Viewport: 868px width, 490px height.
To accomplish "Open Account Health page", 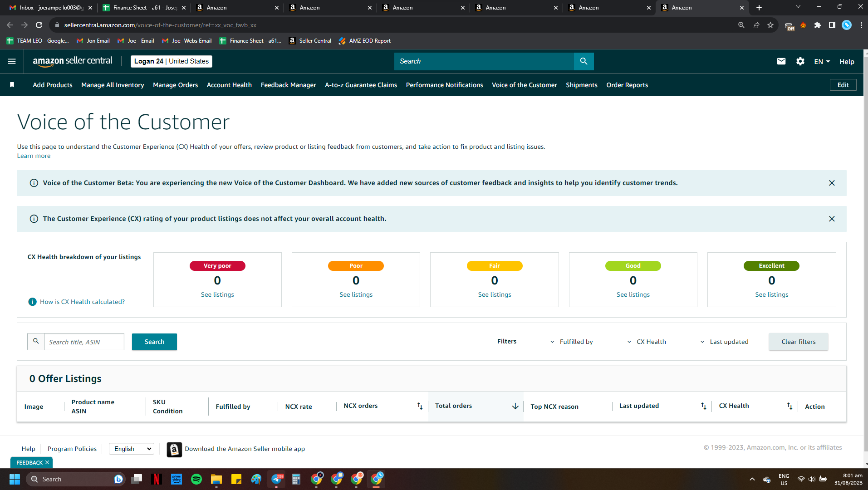I will coord(229,85).
